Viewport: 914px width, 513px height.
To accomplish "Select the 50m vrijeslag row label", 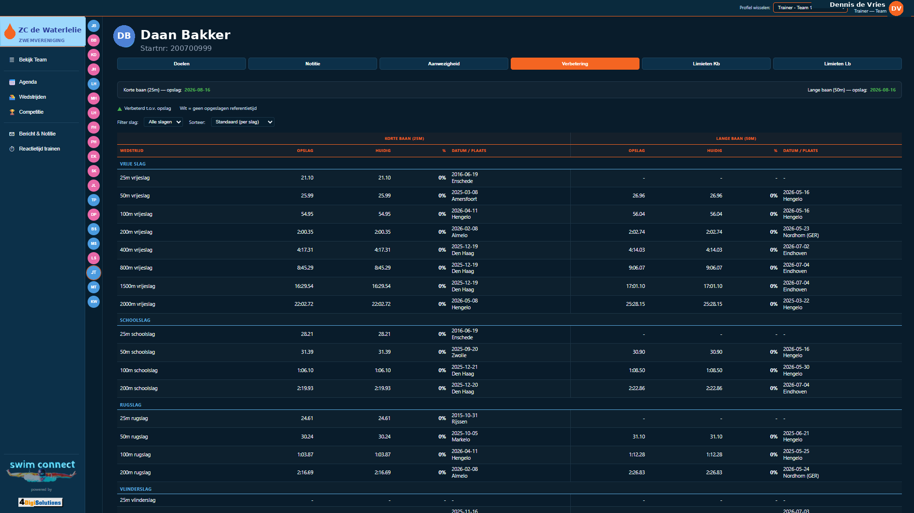I will point(135,196).
